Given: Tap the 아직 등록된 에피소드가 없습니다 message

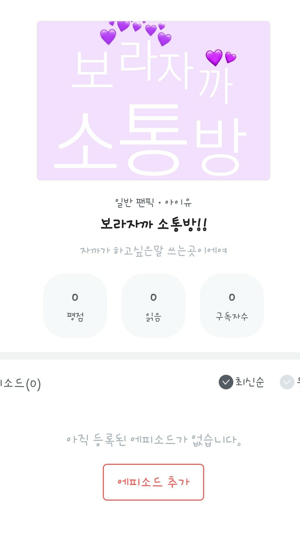Looking at the screenshot, I should [x=153, y=440].
